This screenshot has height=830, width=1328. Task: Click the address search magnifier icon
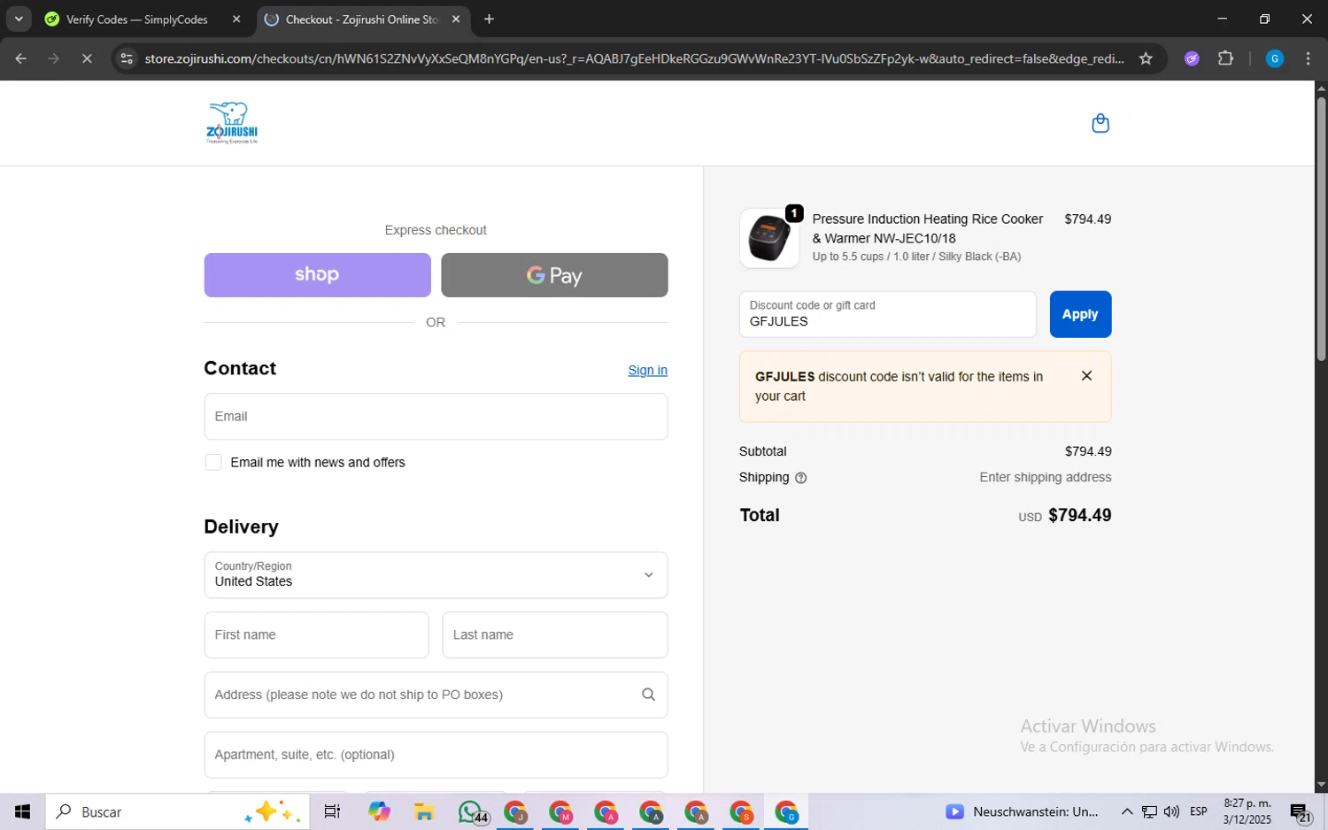[648, 695]
